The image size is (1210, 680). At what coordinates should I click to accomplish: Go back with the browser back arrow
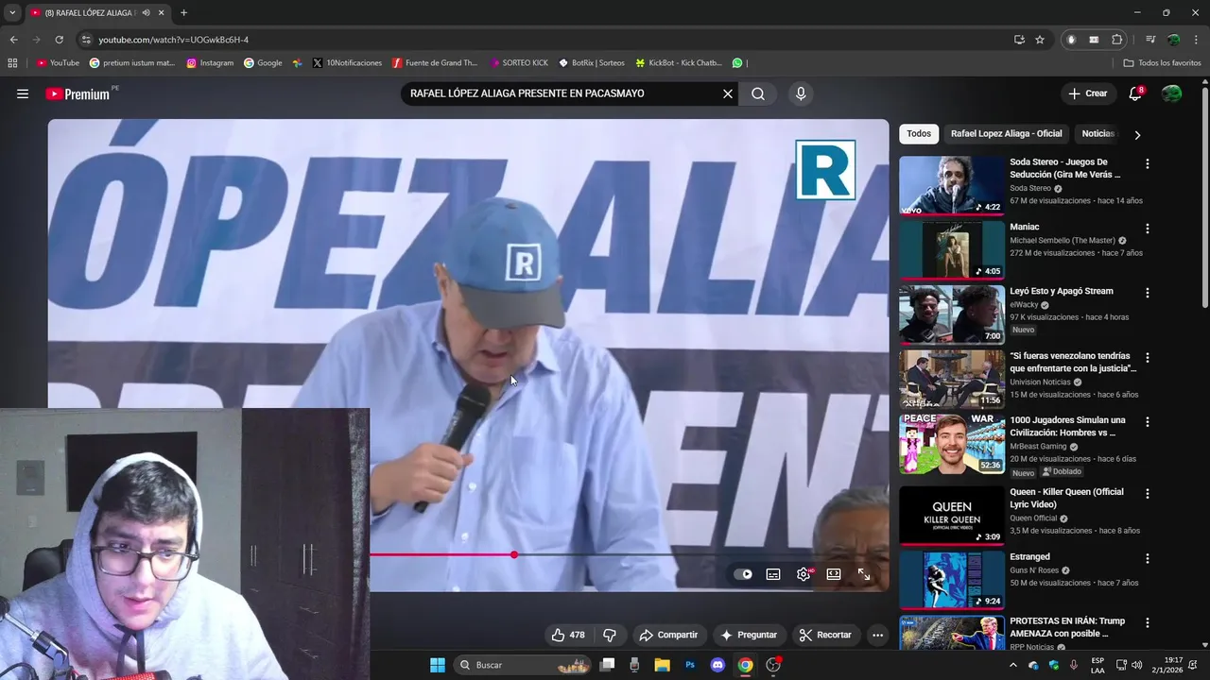coord(13,40)
